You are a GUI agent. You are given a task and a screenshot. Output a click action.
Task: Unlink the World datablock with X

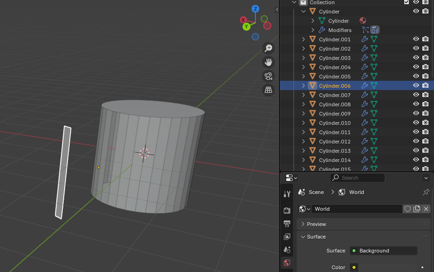[426, 209]
